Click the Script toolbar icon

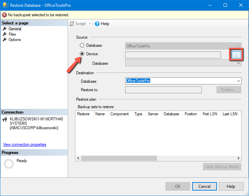pos(72,24)
